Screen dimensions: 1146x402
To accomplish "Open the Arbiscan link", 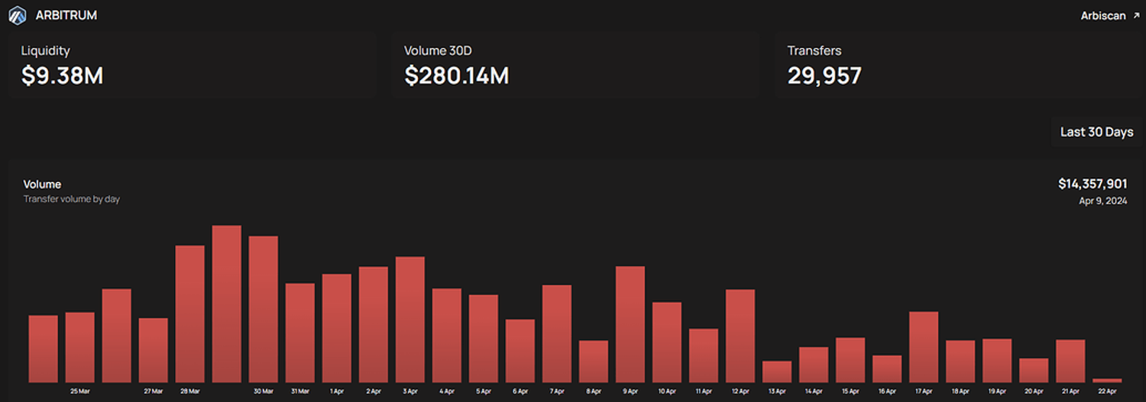I will (1103, 15).
